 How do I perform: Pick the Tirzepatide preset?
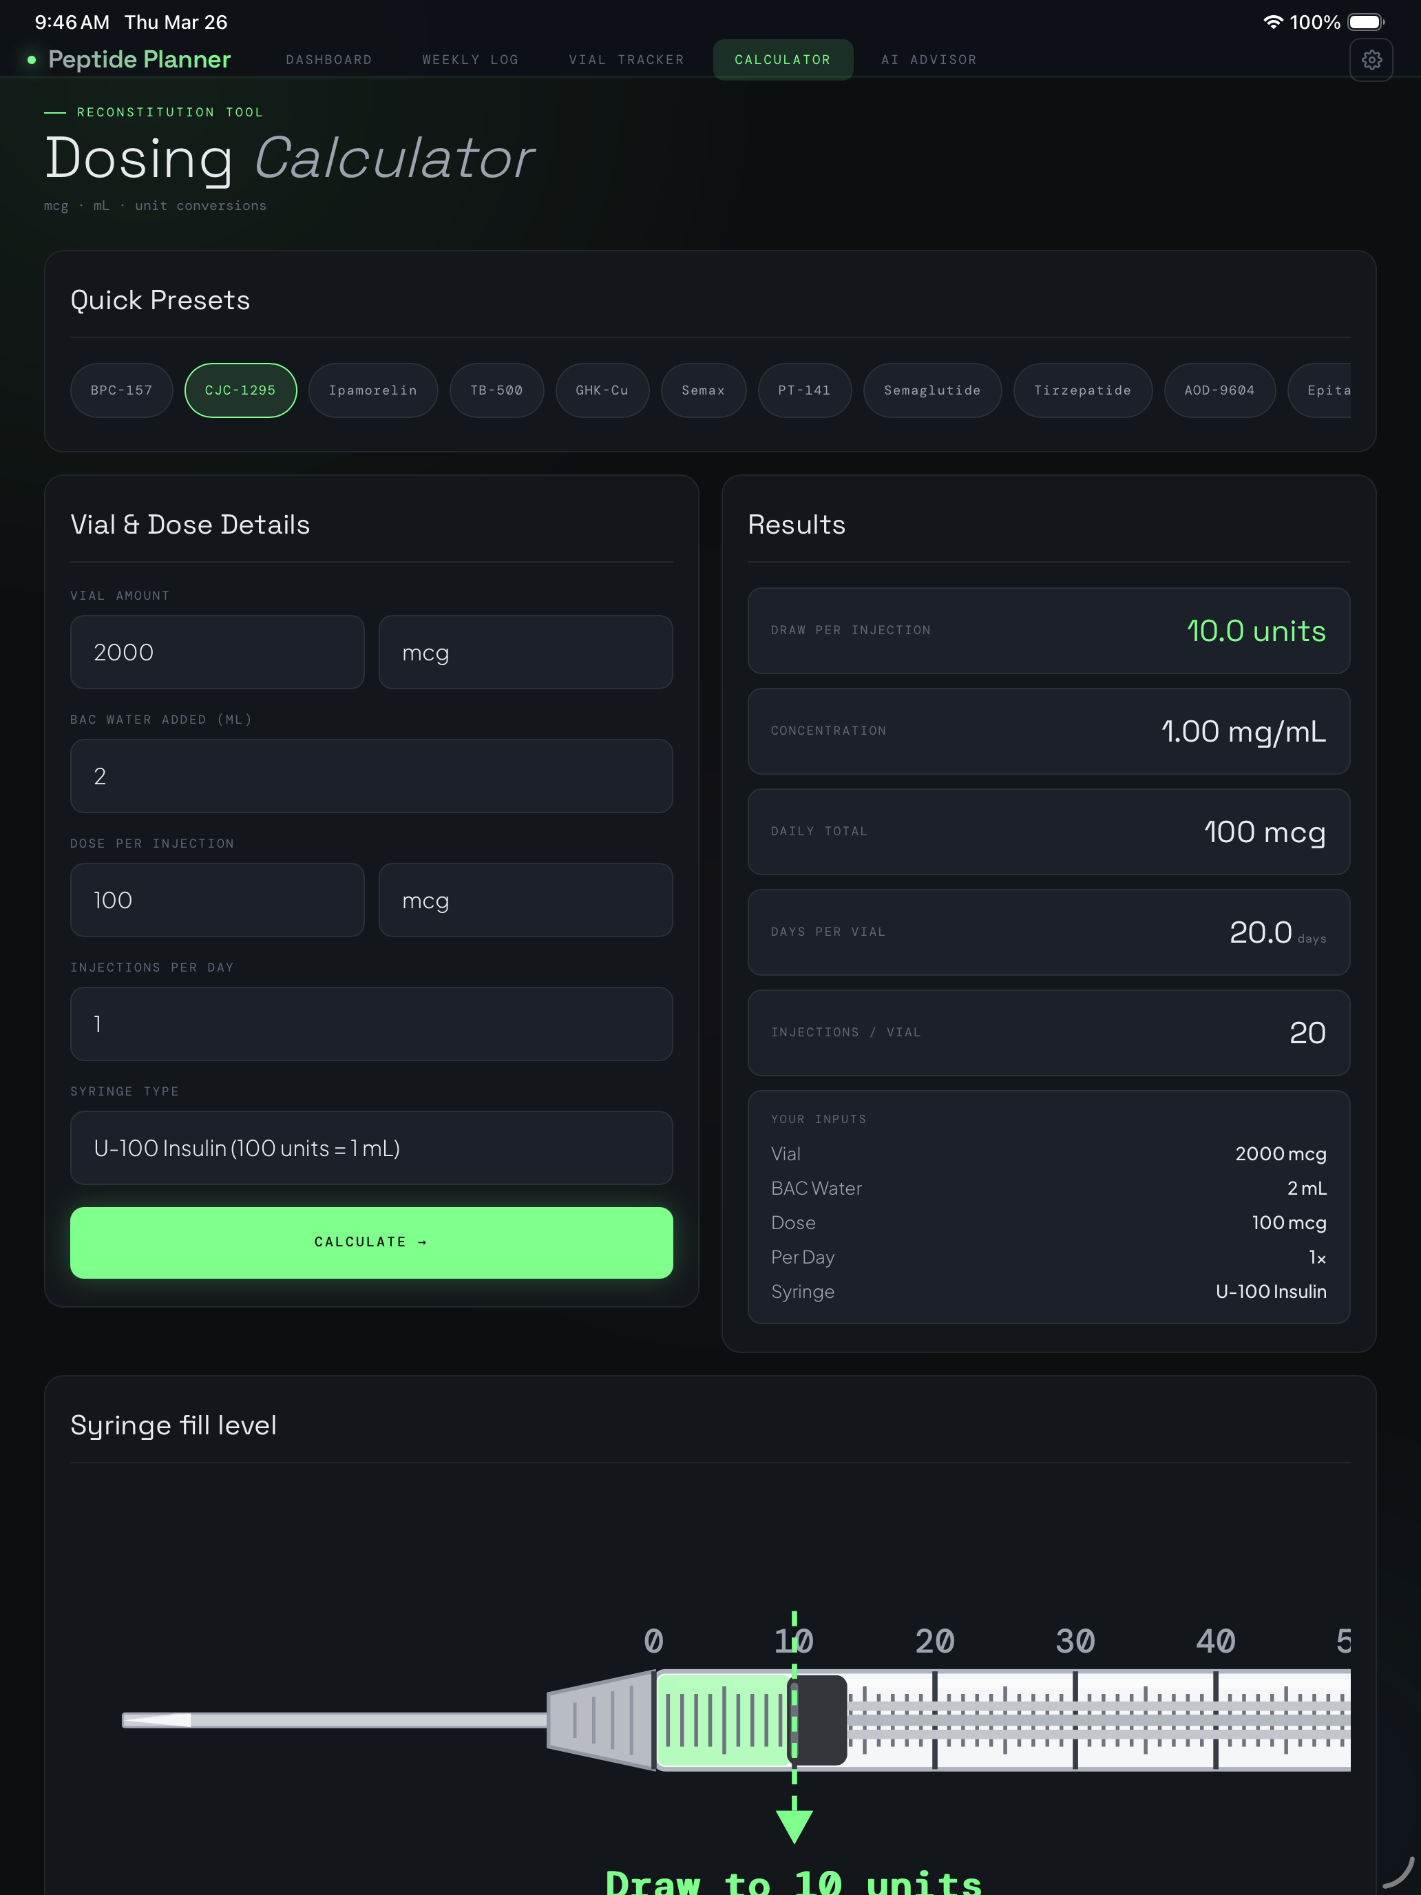coord(1083,390)
